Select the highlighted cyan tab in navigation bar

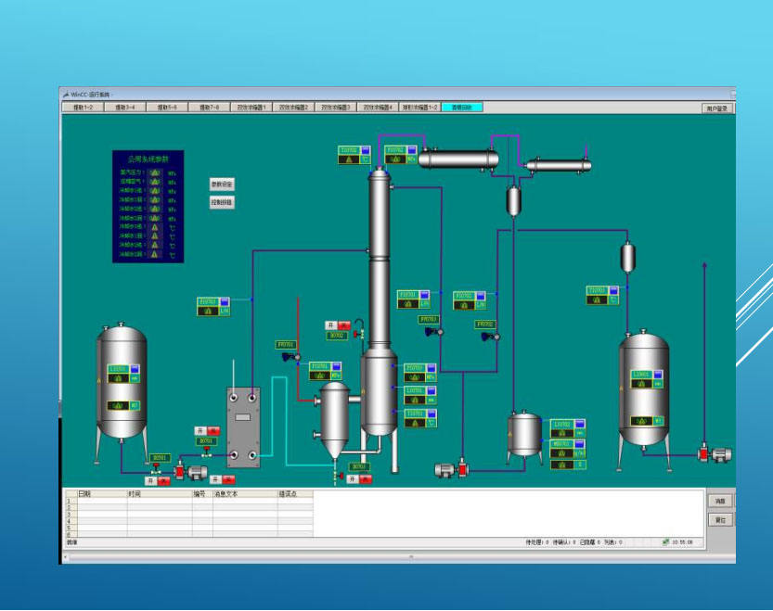tap(461, 108)
